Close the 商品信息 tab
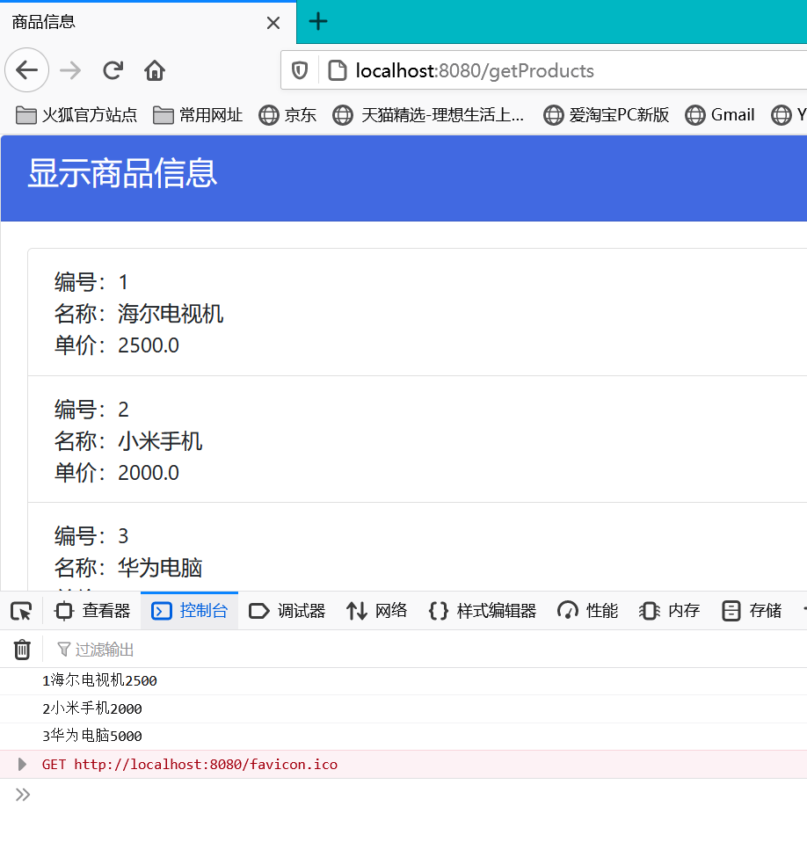This screenshot has height=857, width=807. (x=273, y=23)
